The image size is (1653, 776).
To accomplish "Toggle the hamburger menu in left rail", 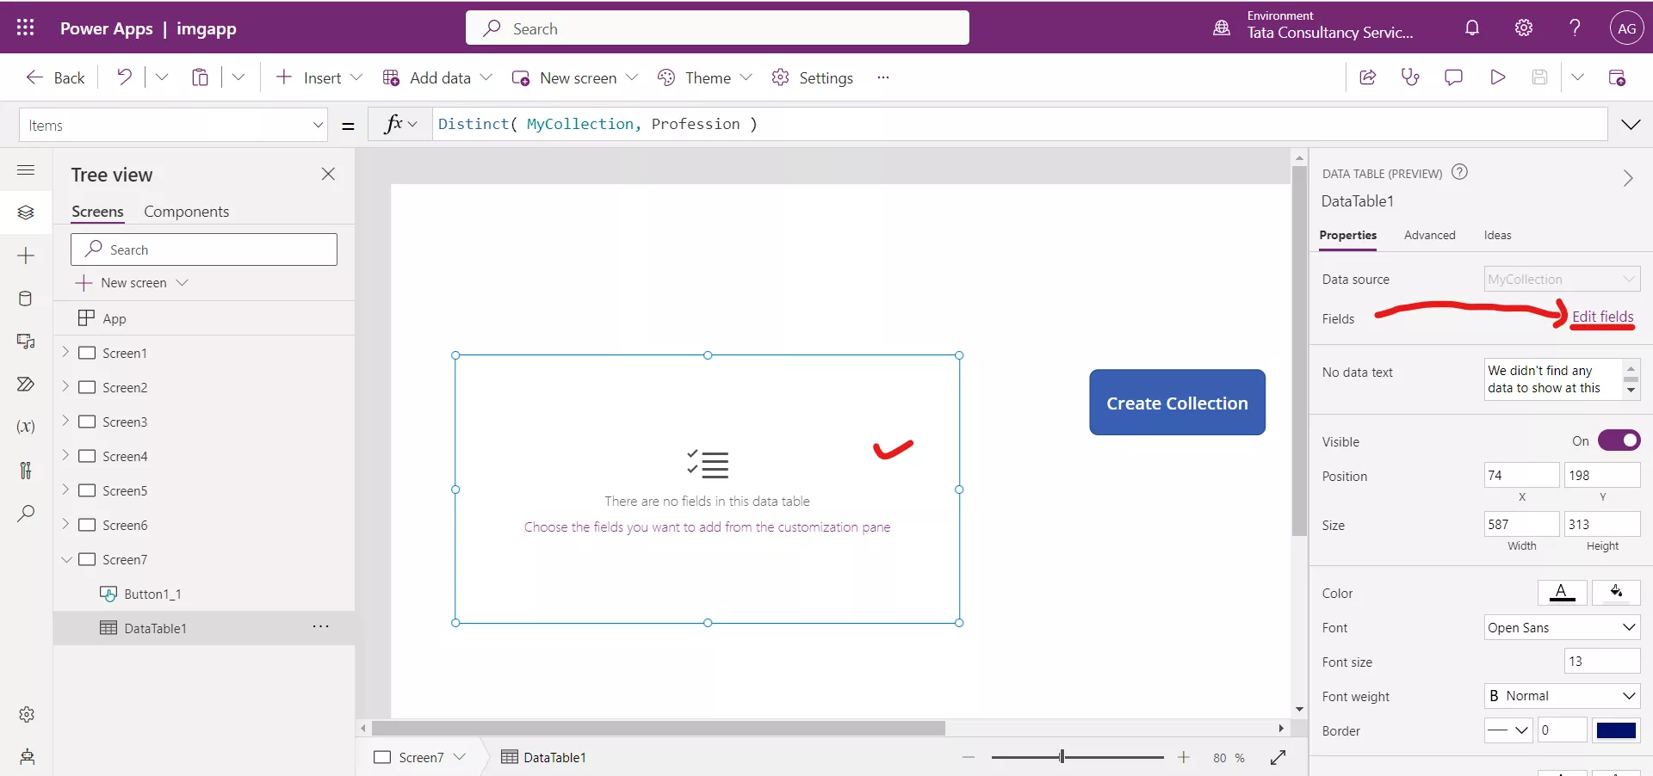I will [26, 169].
